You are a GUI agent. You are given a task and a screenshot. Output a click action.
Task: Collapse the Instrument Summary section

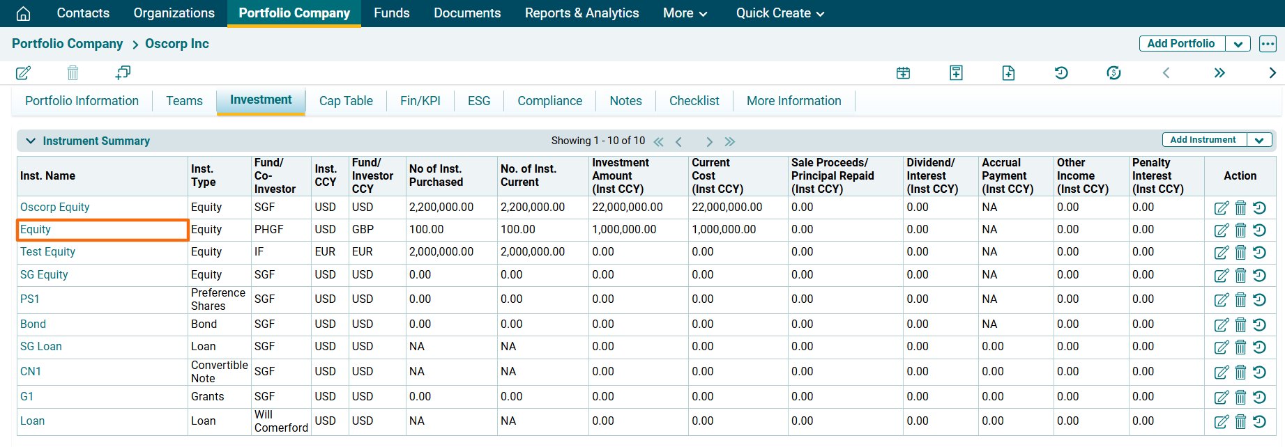(31, 141)
